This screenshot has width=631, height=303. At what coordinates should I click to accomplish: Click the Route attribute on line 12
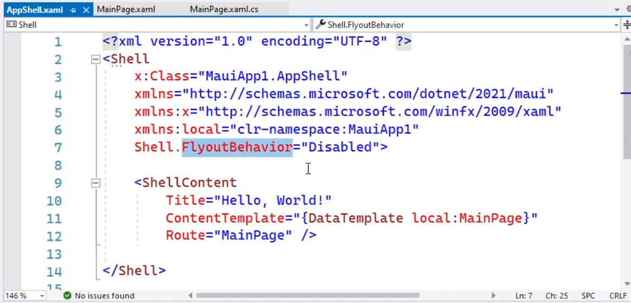pyautogui.click(x=185, y=235)
